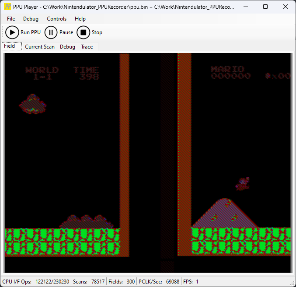Select the Field tab
The height and width of the screenshot is (287, 296).
coord(10,46)
